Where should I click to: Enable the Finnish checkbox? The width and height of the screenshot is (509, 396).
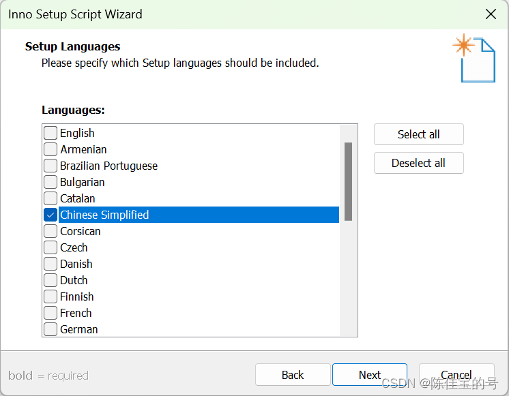50,296
